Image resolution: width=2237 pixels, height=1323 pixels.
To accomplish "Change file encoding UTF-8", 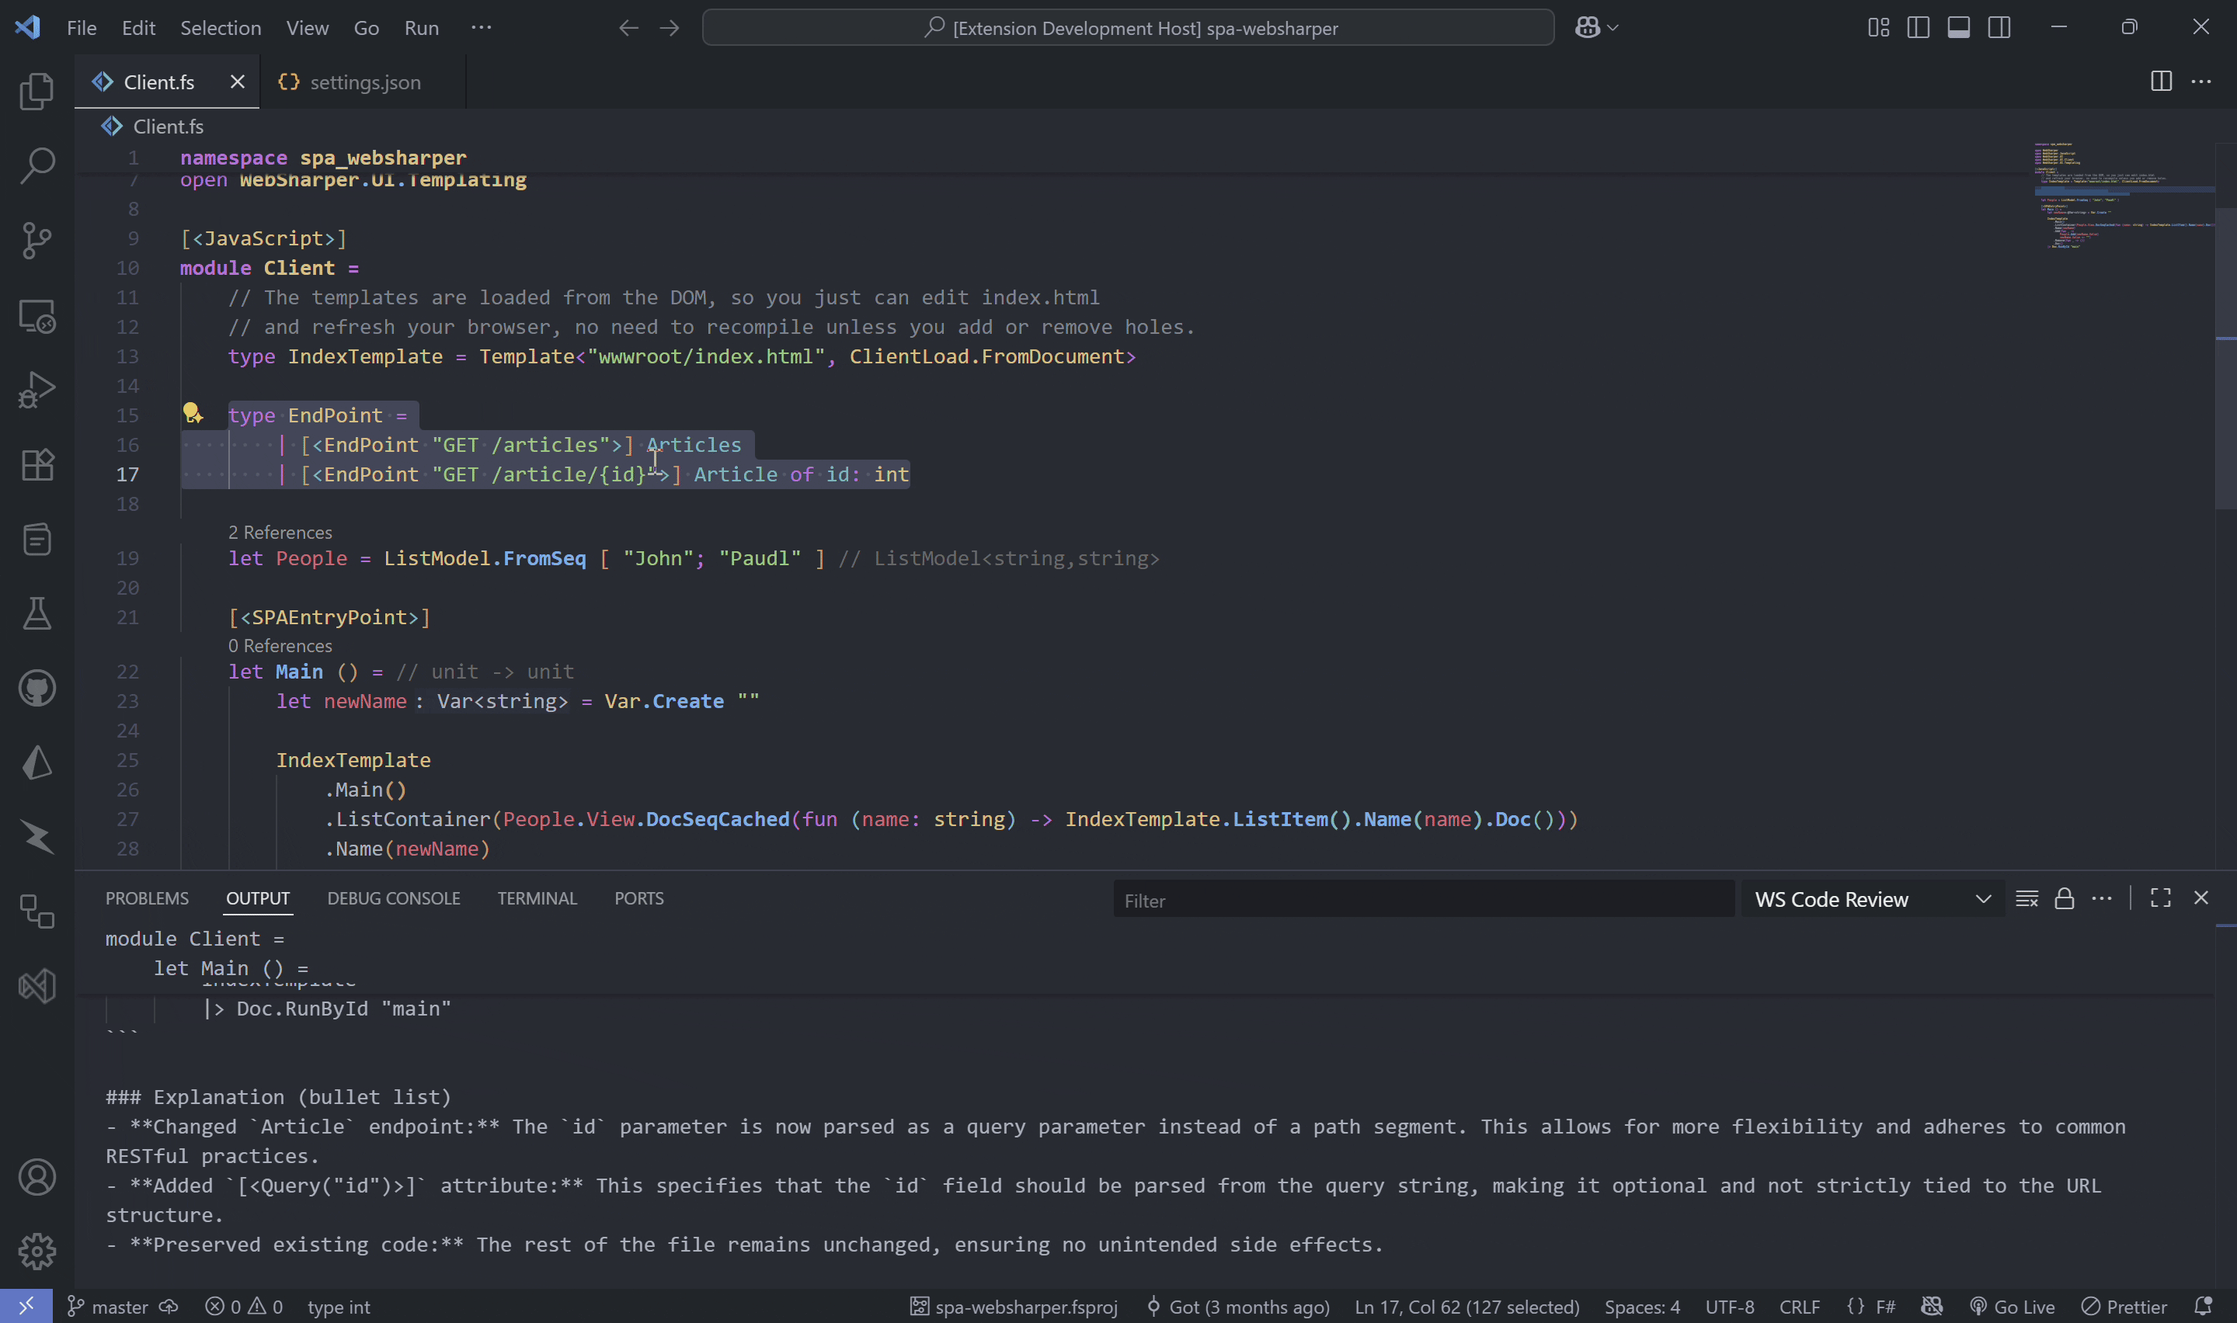I will point(1730,1307).
